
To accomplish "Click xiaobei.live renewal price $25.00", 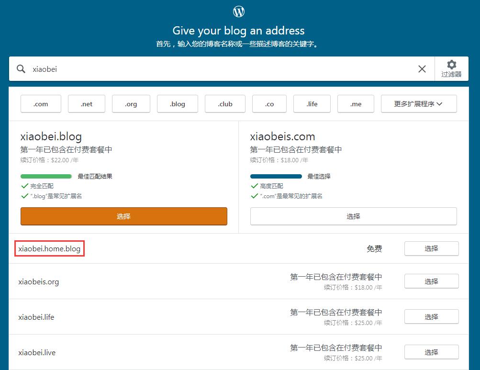I will point(353,359).
